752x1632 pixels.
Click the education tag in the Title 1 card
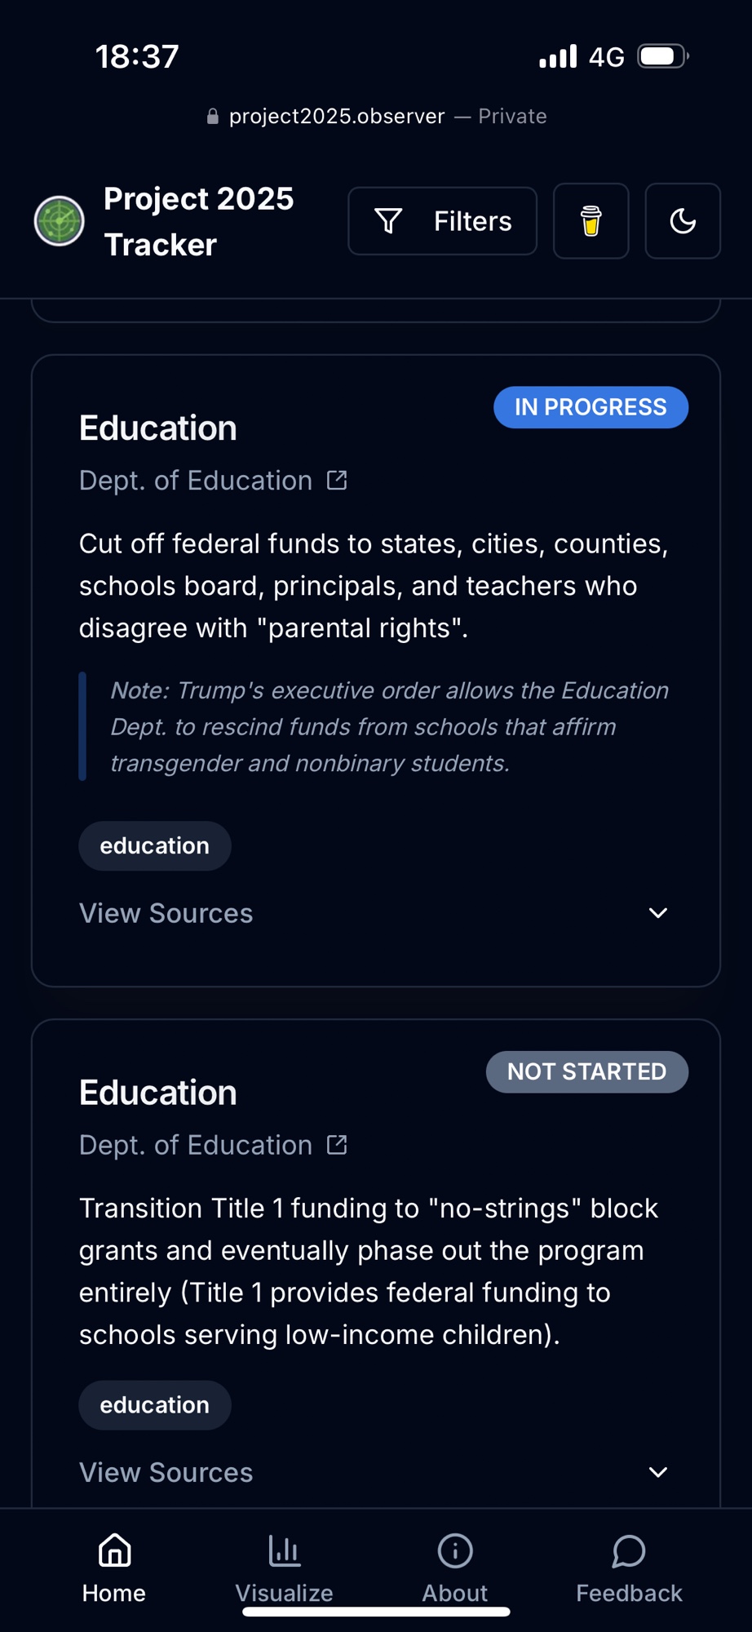point(154,1405)
